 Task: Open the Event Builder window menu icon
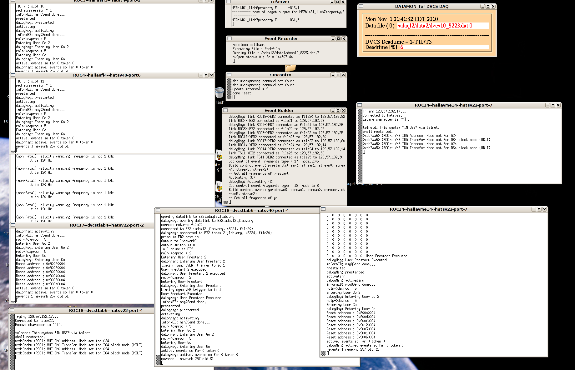tap(225, 110)
